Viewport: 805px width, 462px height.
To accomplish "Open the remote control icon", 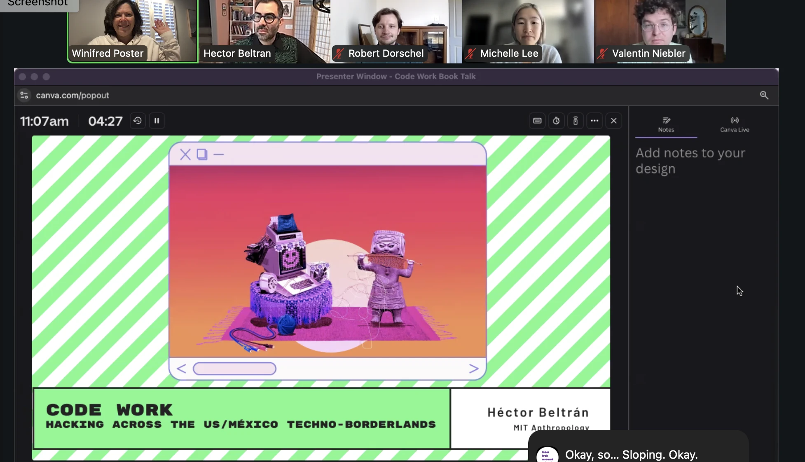I will coord(576,121).
